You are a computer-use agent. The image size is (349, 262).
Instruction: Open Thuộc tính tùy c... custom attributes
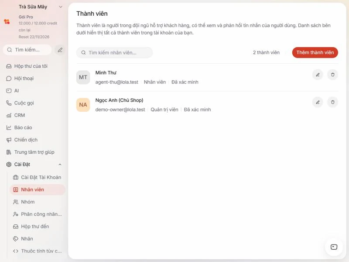(x=38, y=251)
